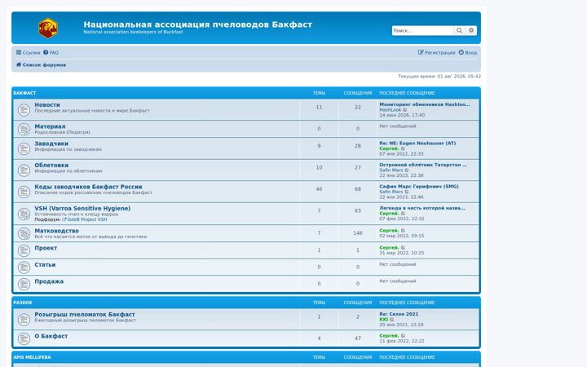Image resolution: width=587 pixels, height=367 pixels.
Task: Open the Ссылки quick links menu
Action: coord(28,52)
